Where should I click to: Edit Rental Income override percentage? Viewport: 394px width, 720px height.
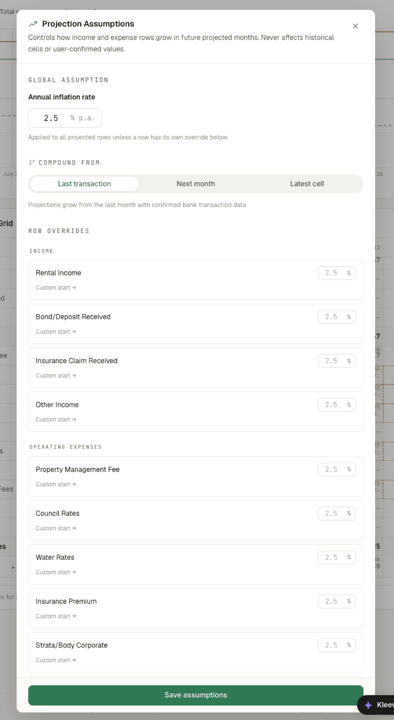tap(337, 273)
